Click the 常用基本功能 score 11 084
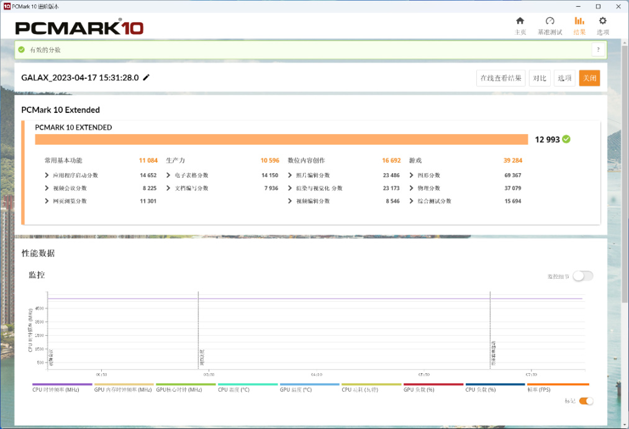Image resolution: width=629 pixels, height=429 pixels. click(x=148, y=160)
